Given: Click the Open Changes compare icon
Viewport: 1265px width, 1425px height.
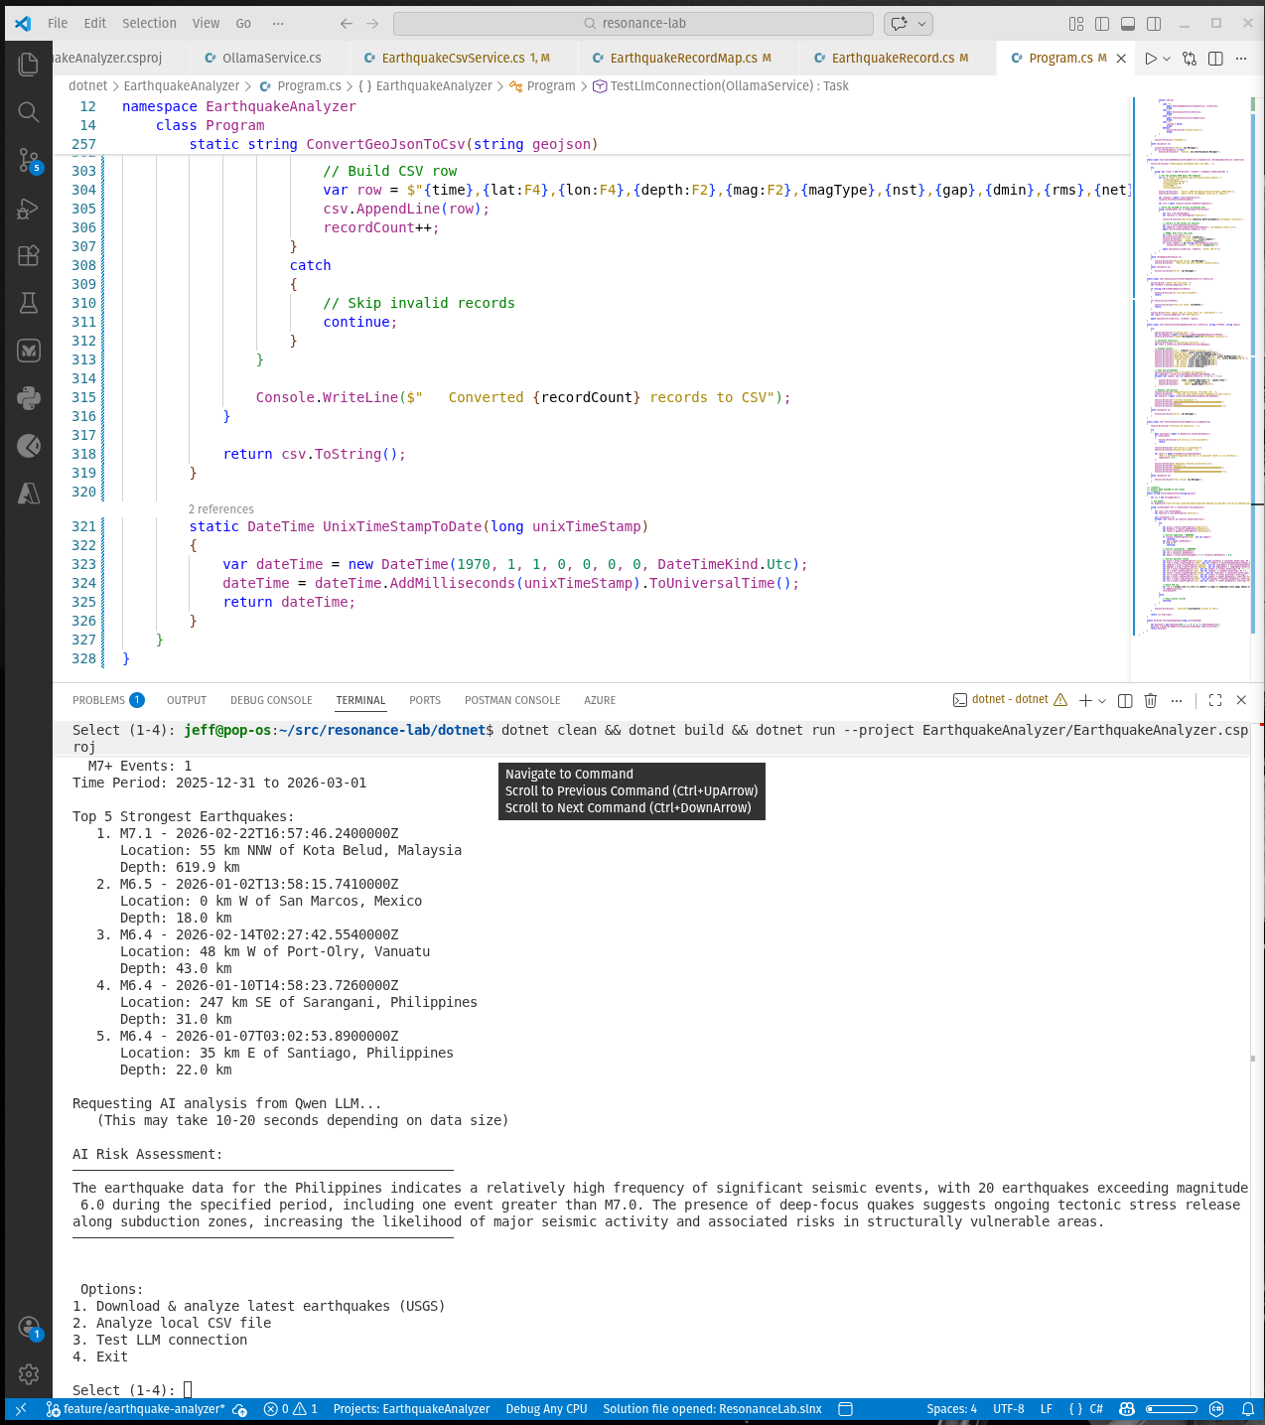Looking at the screenshot, I should [x=1190, y=59].
